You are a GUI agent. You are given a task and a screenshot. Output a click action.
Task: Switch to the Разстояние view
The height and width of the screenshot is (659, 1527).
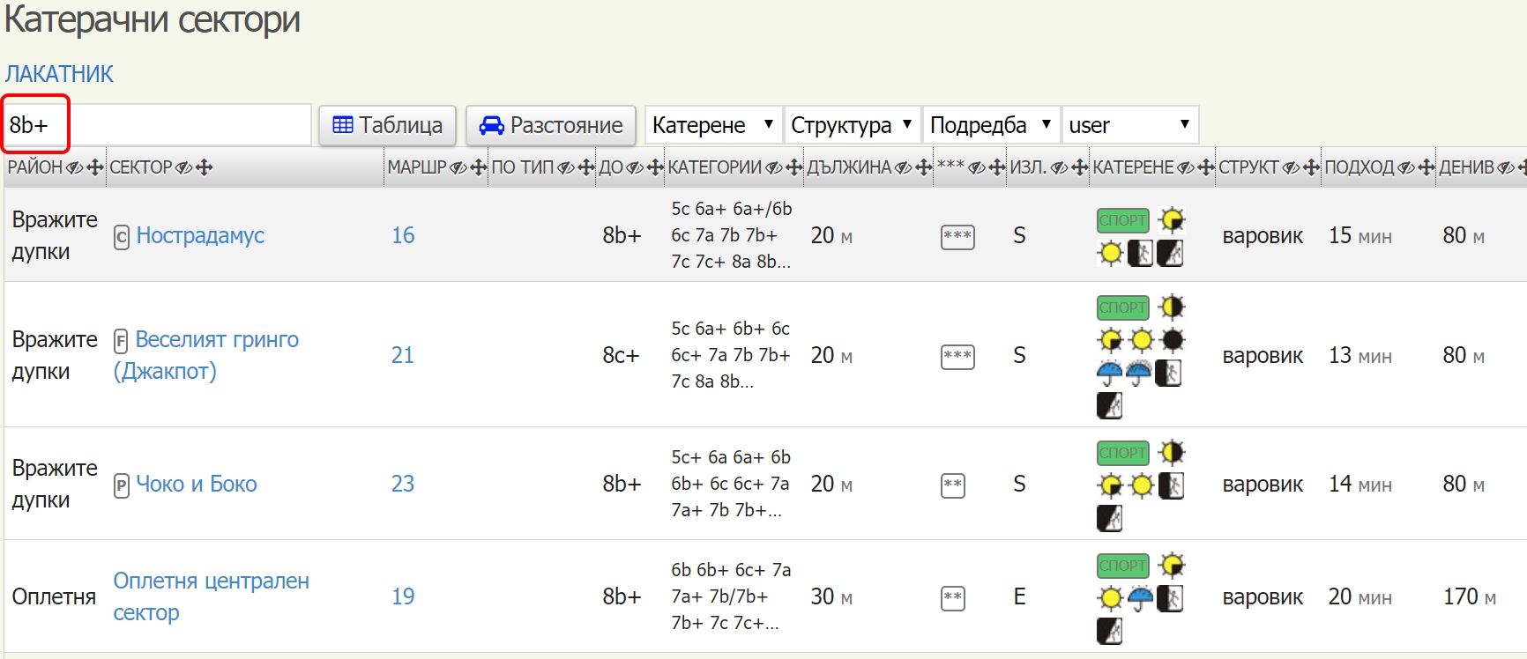[x=551, y=125]
